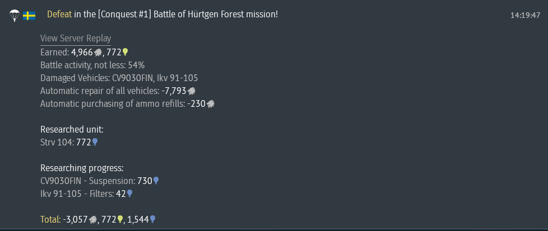Click the Silver Lions icon after -7,793
Screen dimensions: 548x231
point(192,91)
